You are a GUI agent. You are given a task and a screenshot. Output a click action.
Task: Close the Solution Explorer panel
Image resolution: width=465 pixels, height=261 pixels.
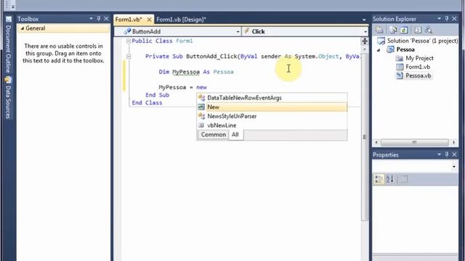point(454,19)
